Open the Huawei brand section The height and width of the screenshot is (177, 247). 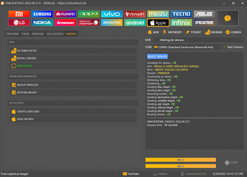[x=65, y=14]
